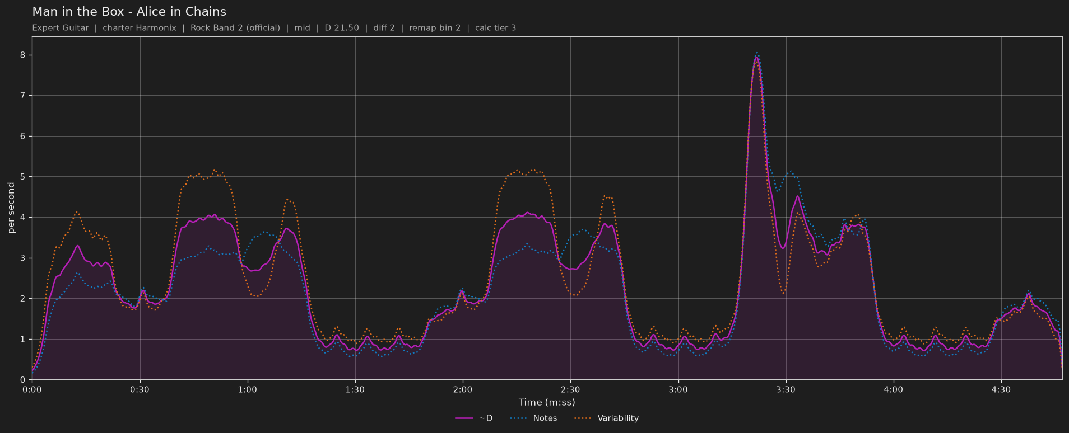Click the 3:30 x-axis tick label
The image size is (1069, 433).
tap(786, 389)
